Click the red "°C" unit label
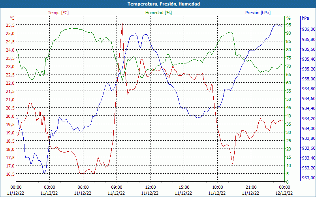Image resolution: width=316 pixels, height=197 pixels. pos(12,18)
